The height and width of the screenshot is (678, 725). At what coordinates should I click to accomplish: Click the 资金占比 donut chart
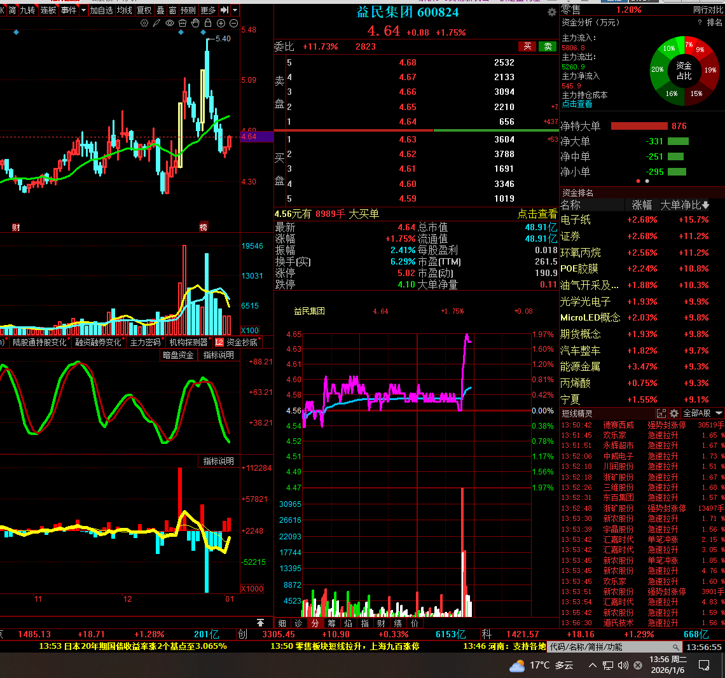point(684,71)
